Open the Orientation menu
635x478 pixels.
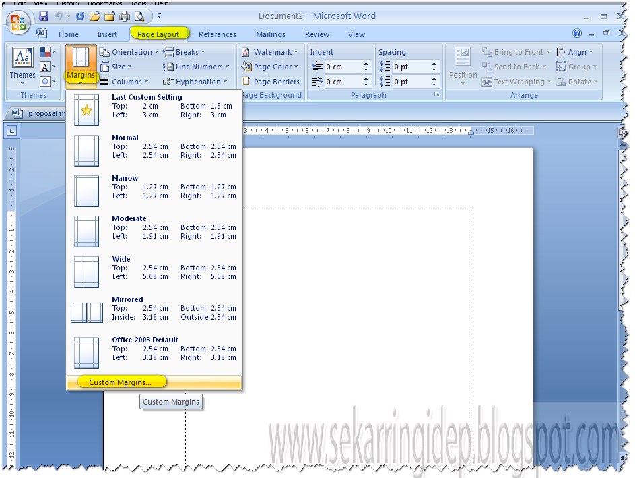pos(129,52)
